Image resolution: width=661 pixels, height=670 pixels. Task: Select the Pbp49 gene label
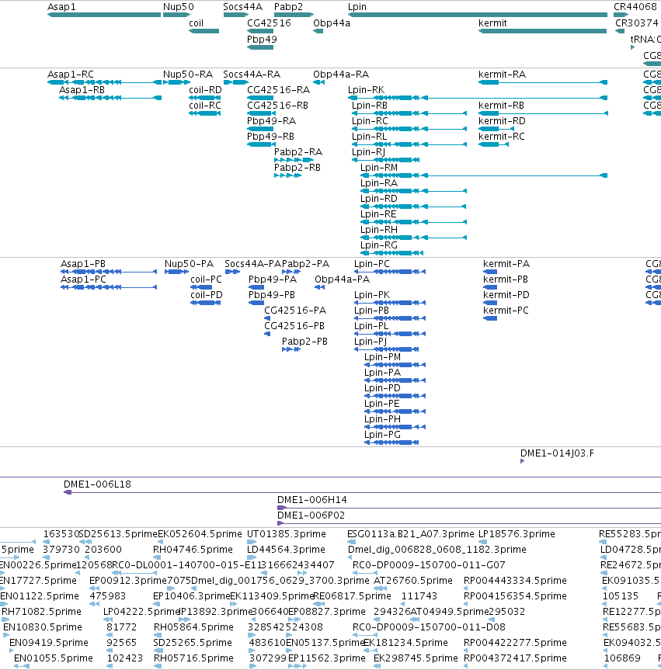click(x=262, y=40)
